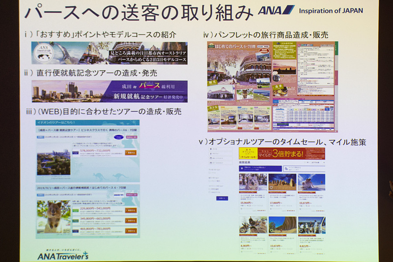Click the Inspiration of JAPAN tagline

coord(331,11)
